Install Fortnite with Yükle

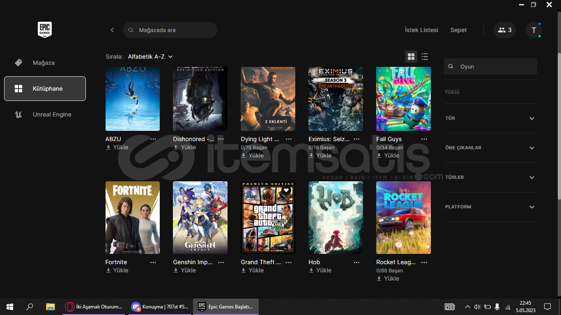tap(117, 270)
